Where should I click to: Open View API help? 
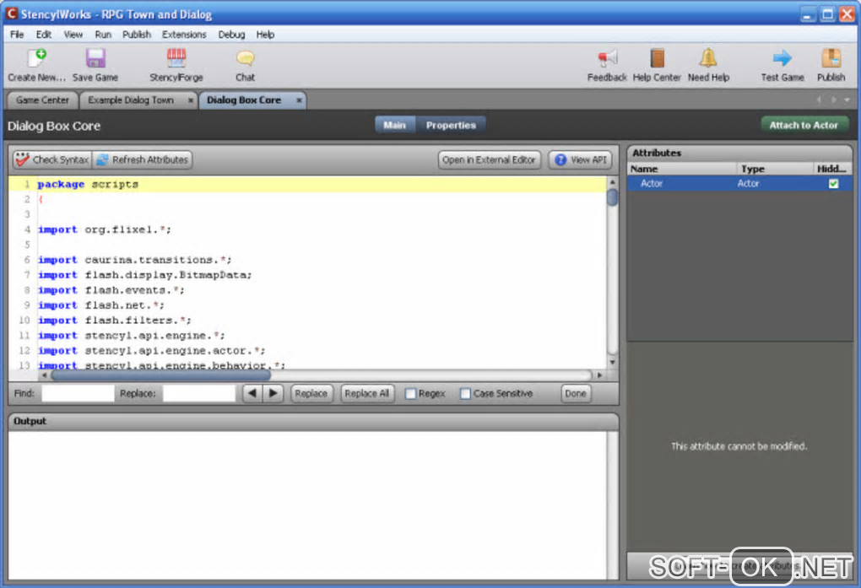[581, 159]
